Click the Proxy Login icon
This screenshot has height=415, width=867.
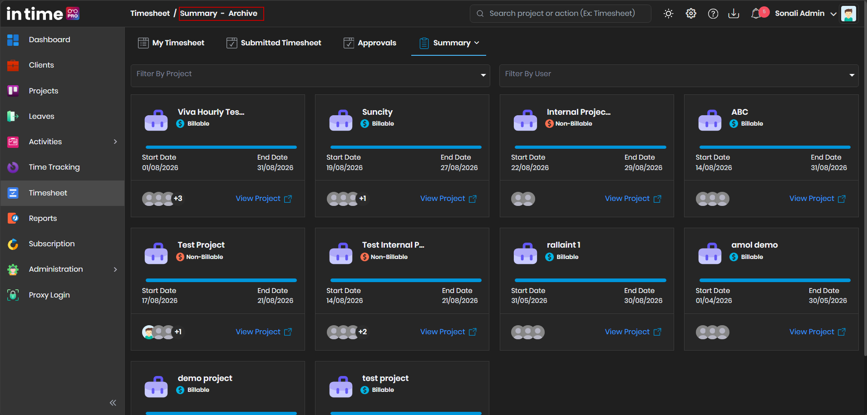13,295
